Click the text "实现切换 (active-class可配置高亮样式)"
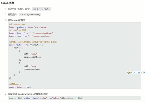145x102 pixels. 28,94
